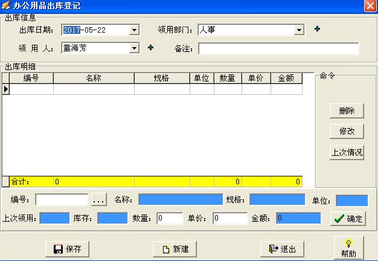Click the blue 规格 specification field
This screenshot has width=378, height=261.
[x=277, y=199]
